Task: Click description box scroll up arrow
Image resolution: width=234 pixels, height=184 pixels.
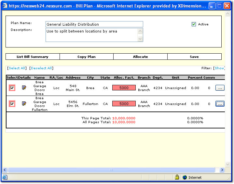Action: pos(140,31)
